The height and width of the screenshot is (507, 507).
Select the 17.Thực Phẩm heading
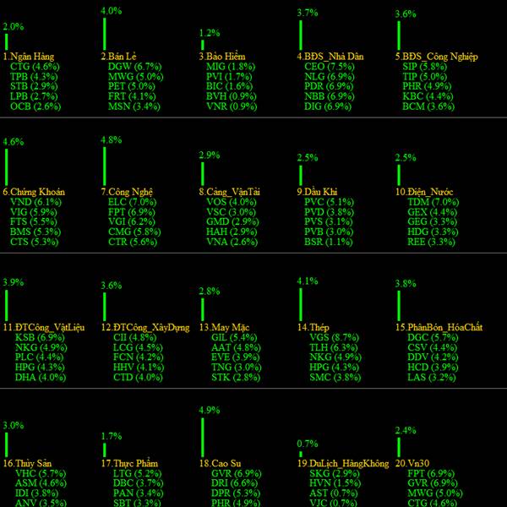point(129,463)
